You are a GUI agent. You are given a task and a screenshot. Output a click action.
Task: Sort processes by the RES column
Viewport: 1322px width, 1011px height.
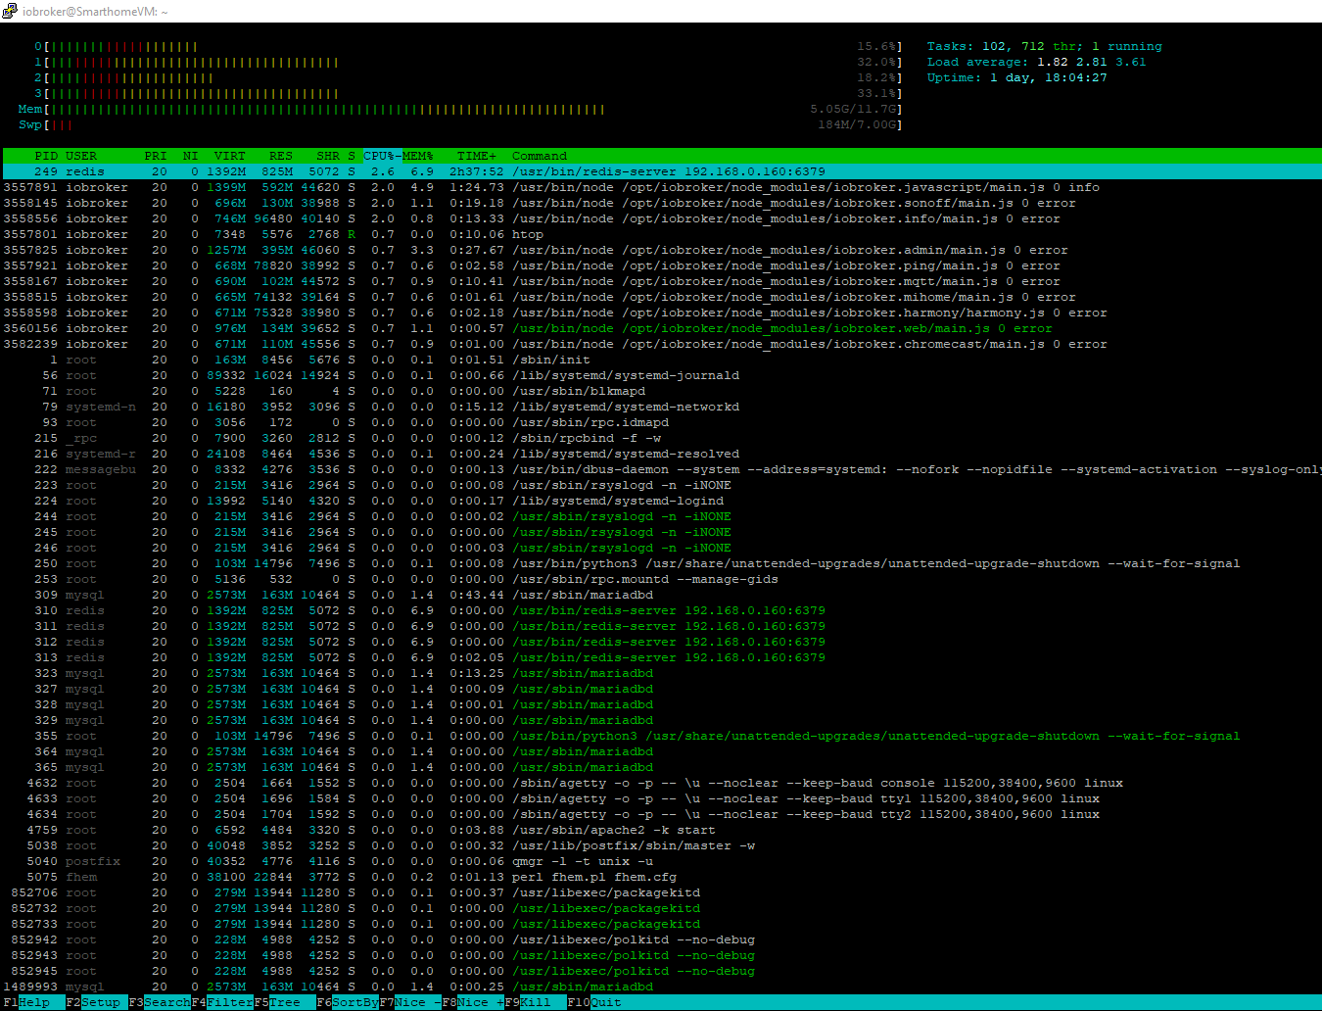click(281, 156)
